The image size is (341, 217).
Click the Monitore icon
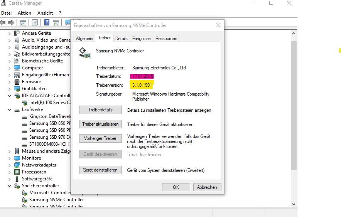tap(17, 158)
